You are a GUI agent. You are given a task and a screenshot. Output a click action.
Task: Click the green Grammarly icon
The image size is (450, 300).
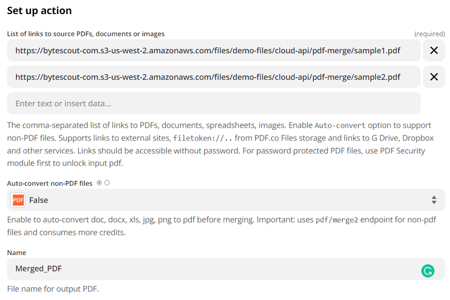427,271
